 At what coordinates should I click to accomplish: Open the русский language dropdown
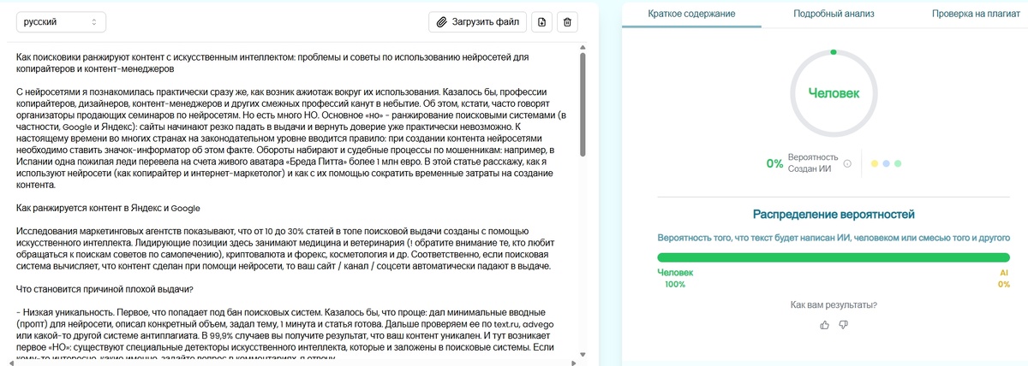coord(62,21)
